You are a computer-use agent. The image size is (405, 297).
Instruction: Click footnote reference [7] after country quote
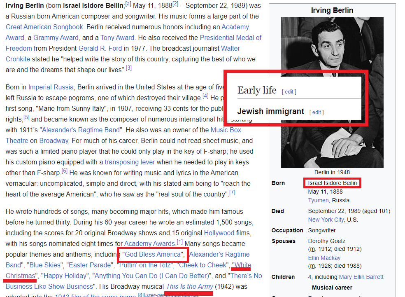click(232, 192)
